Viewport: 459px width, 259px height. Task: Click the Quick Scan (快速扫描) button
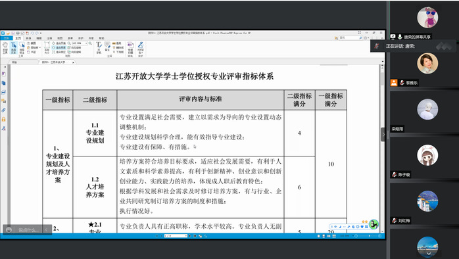pos(131,48)
